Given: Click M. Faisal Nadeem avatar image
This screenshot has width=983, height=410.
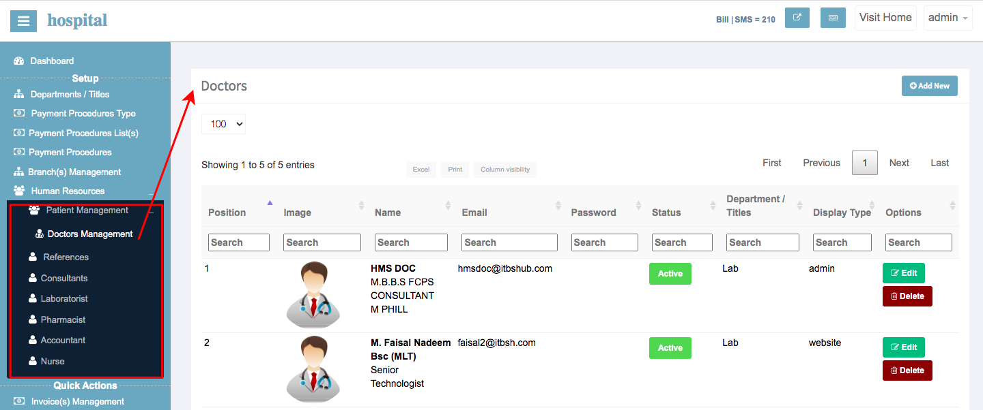Looking at the screenshot, I should point(313,369).
